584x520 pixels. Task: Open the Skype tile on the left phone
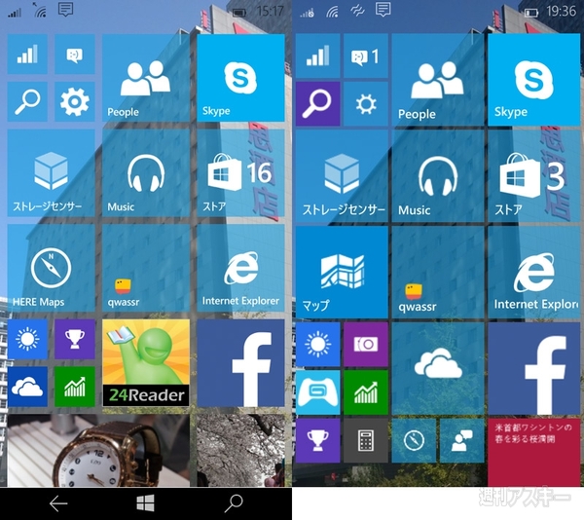tap(241, 78)
